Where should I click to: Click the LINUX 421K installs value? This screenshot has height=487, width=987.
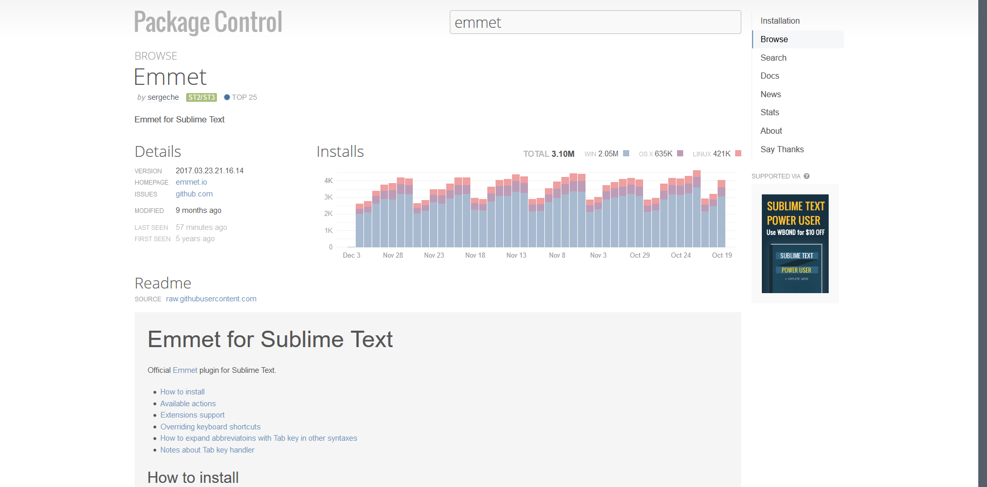tap(722, 154)
